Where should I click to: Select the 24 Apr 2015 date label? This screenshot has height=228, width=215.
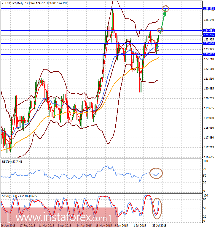coord(84,225)
